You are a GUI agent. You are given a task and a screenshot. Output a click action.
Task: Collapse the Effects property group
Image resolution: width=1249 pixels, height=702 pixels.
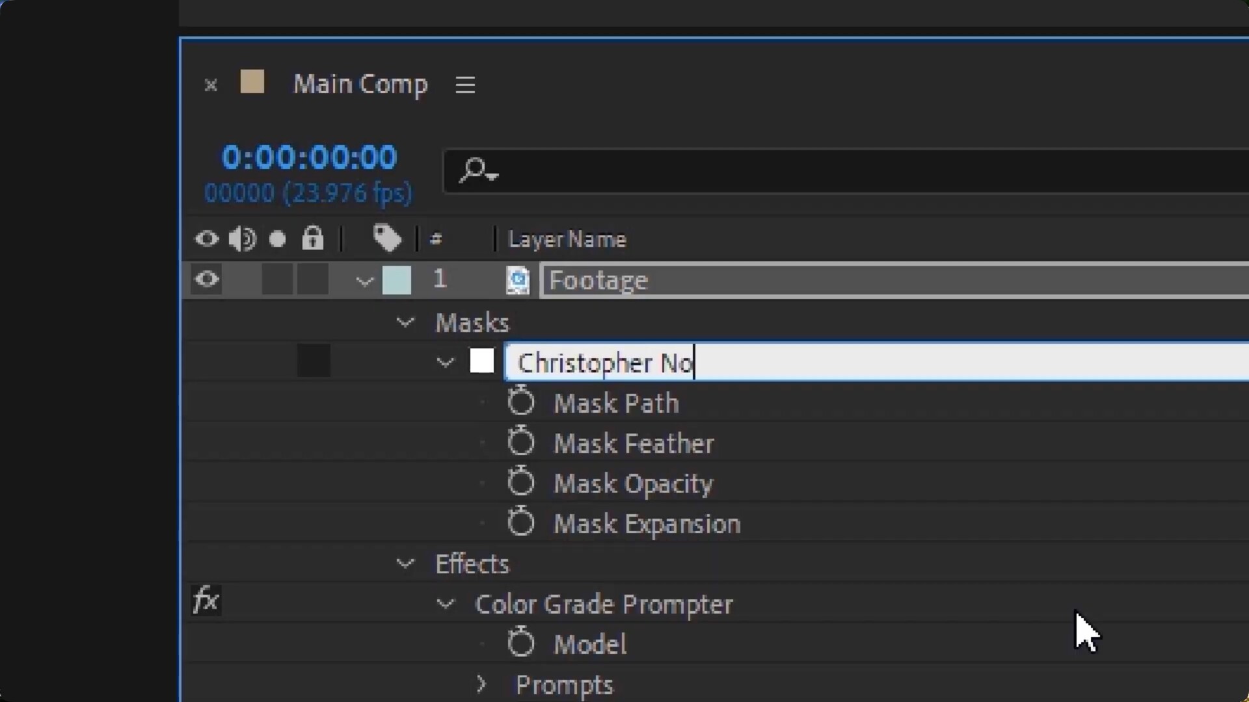pyautogui.click(x=405, y=564)
